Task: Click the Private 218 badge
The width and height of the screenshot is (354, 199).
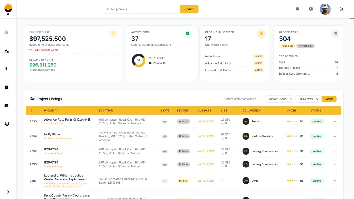Action: 306,46
